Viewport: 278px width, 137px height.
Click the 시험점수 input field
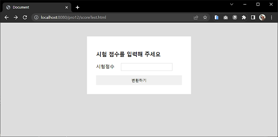tap(147, 67)
